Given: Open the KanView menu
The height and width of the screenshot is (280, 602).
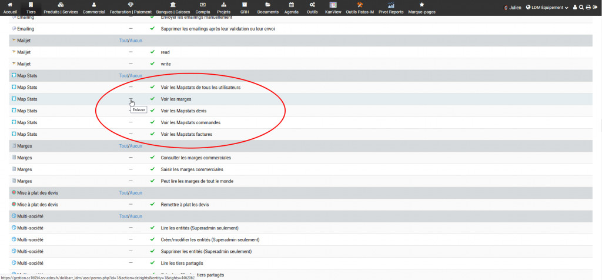Looking at the screenshot, I should point(333,8).
